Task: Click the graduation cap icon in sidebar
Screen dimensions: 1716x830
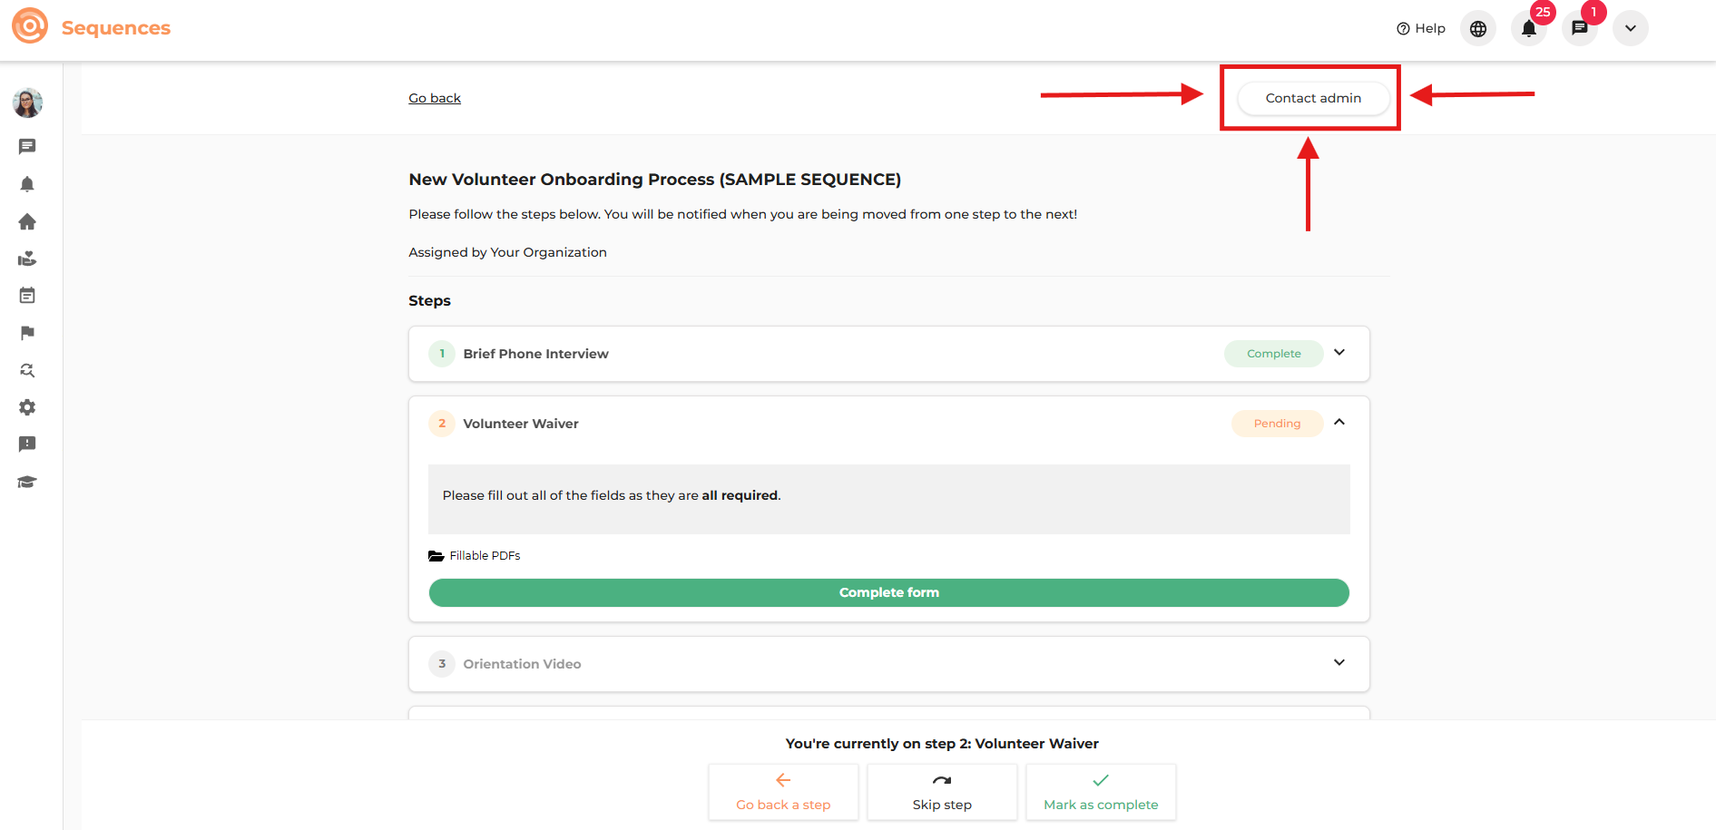Action: pyautogui.click(x=27, y=482)
